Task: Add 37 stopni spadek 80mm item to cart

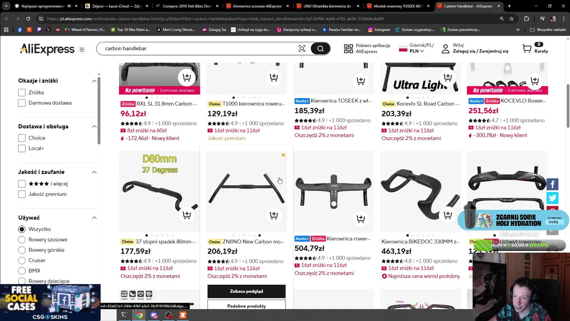Action: 187,215
